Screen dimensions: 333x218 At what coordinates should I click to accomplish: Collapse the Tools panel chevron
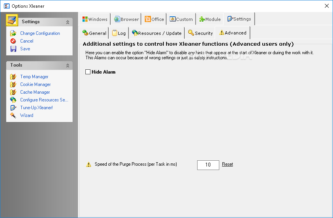68,65
